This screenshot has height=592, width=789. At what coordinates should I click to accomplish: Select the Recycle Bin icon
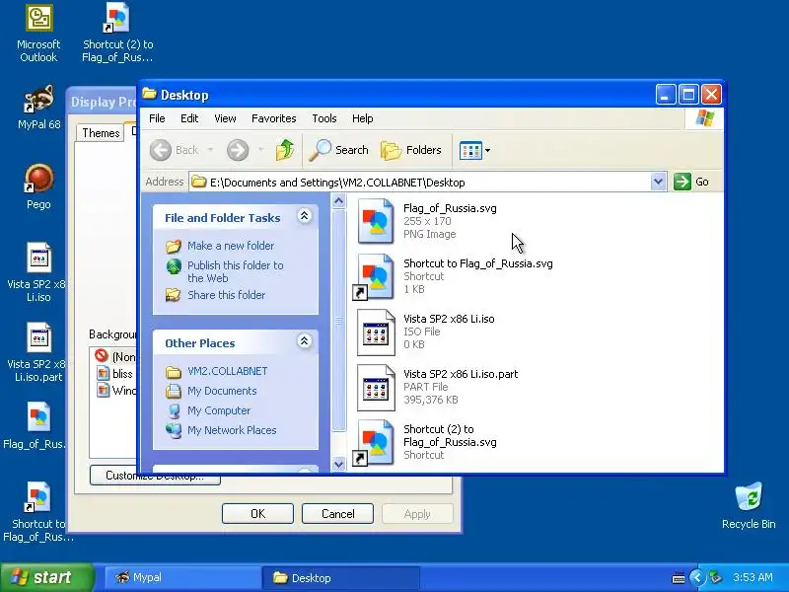click(749, 506)
